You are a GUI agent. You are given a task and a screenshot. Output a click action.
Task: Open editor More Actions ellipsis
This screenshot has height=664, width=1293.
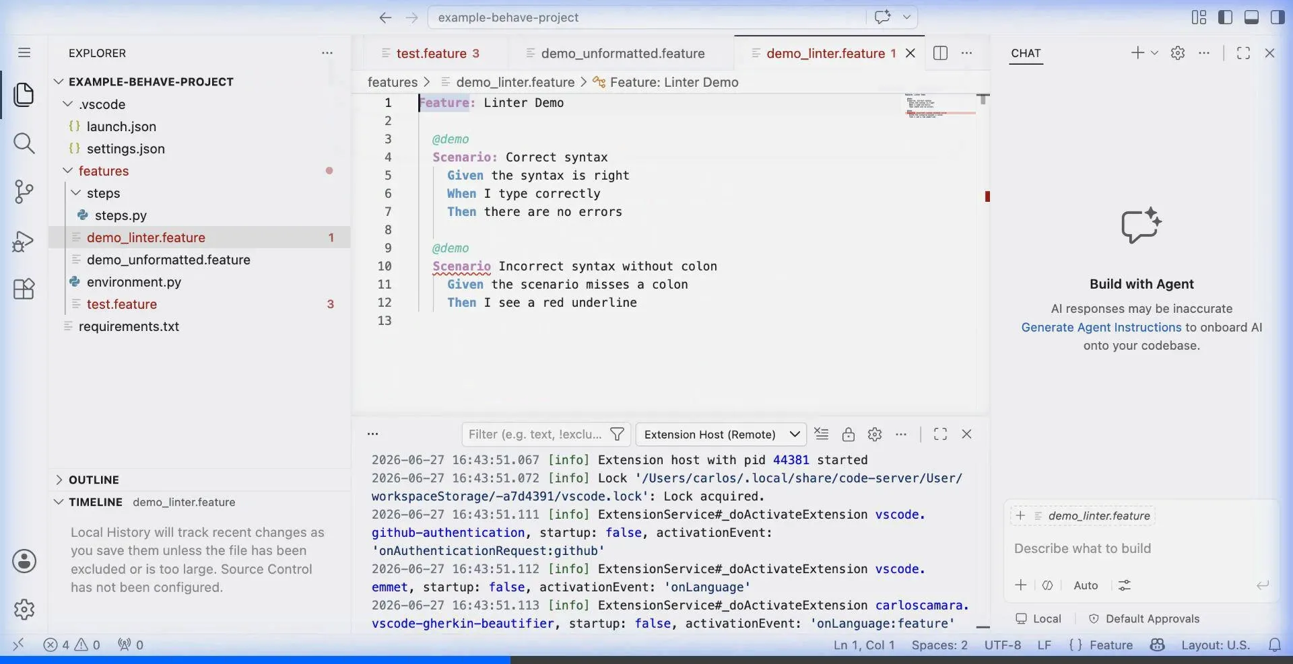[x=967, y=53]
